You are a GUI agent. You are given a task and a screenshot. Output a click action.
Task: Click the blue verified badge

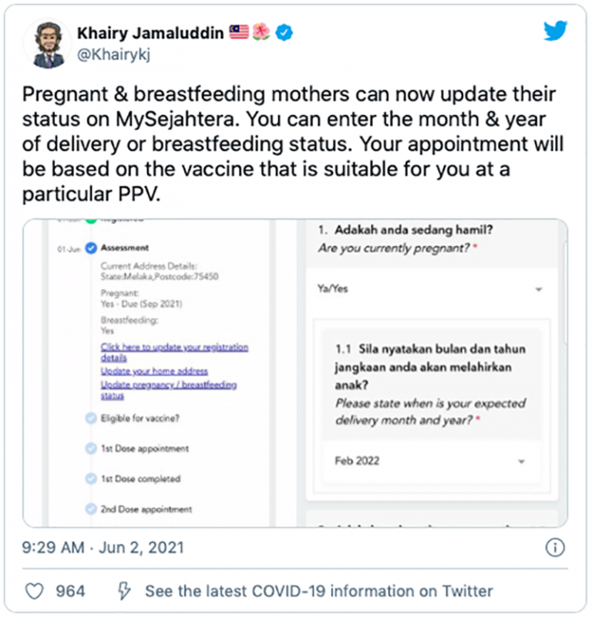[x=284, y=33]
